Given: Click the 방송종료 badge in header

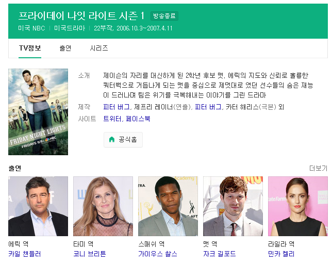Looking at the screenshot, I should (x=164, y=16).
